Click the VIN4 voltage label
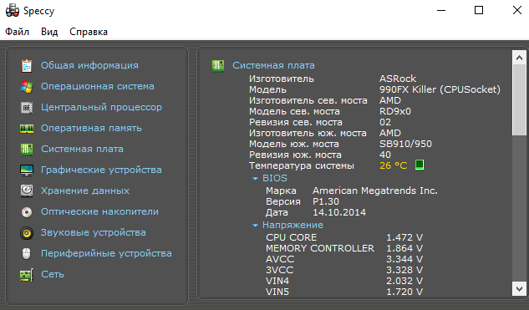529x310 pixels. click(x=277, y=281)
